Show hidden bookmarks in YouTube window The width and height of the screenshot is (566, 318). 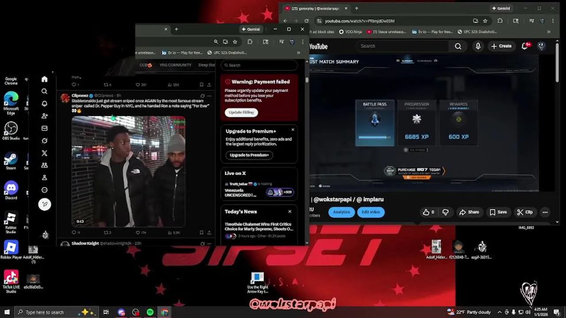click(549, 32)
